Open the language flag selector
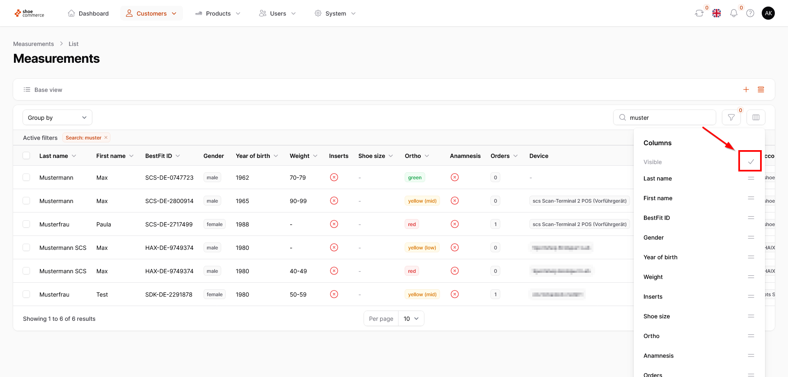788x377 pixels. 717,14
